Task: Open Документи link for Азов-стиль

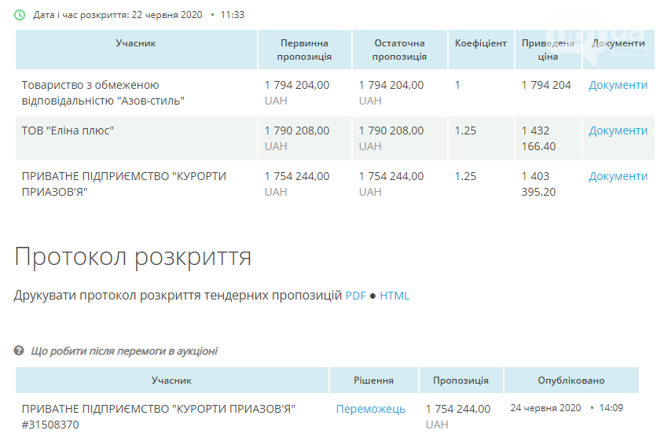Action: [x=618, y=85]
